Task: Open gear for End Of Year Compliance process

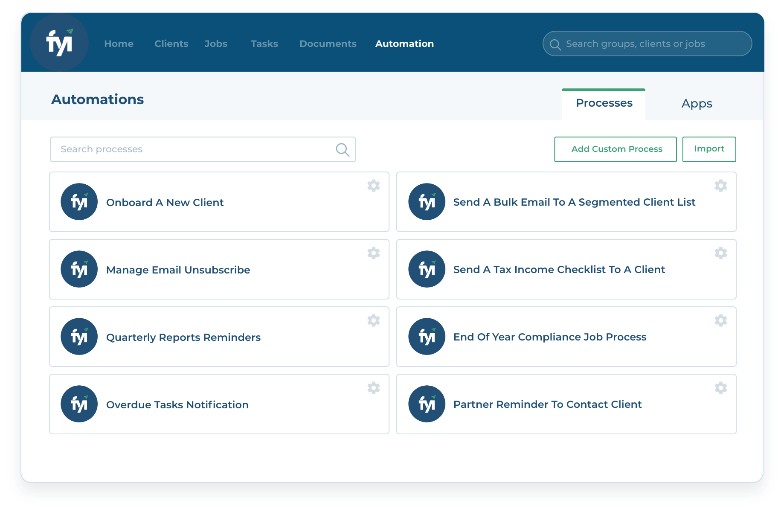Action: click(721, 320)
